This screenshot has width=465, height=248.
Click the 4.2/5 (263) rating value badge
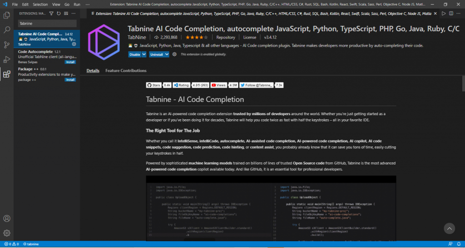pos(200,85)
